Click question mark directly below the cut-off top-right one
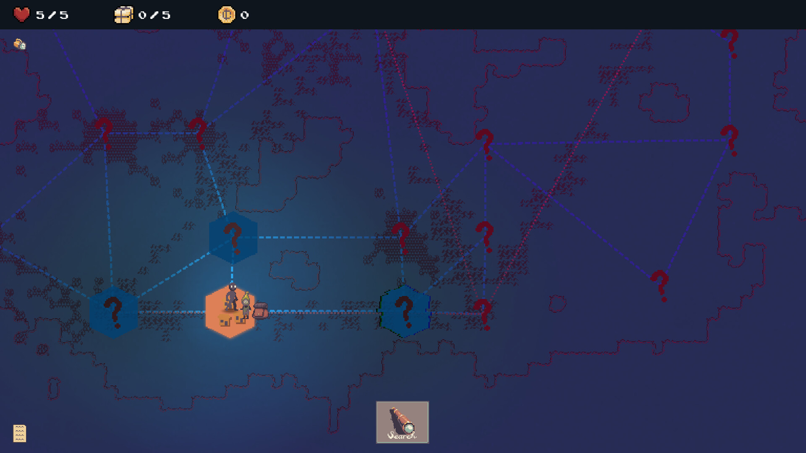 pos(730,140)
